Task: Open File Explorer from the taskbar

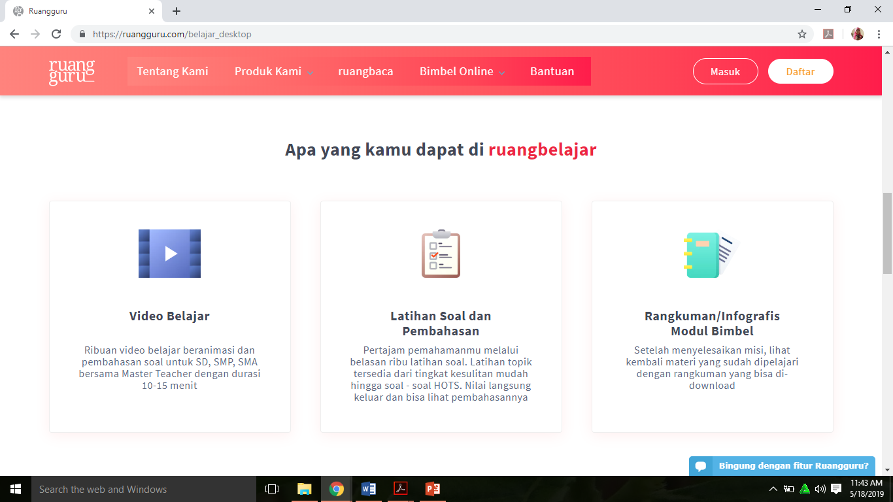Action: tap(305, 489)
